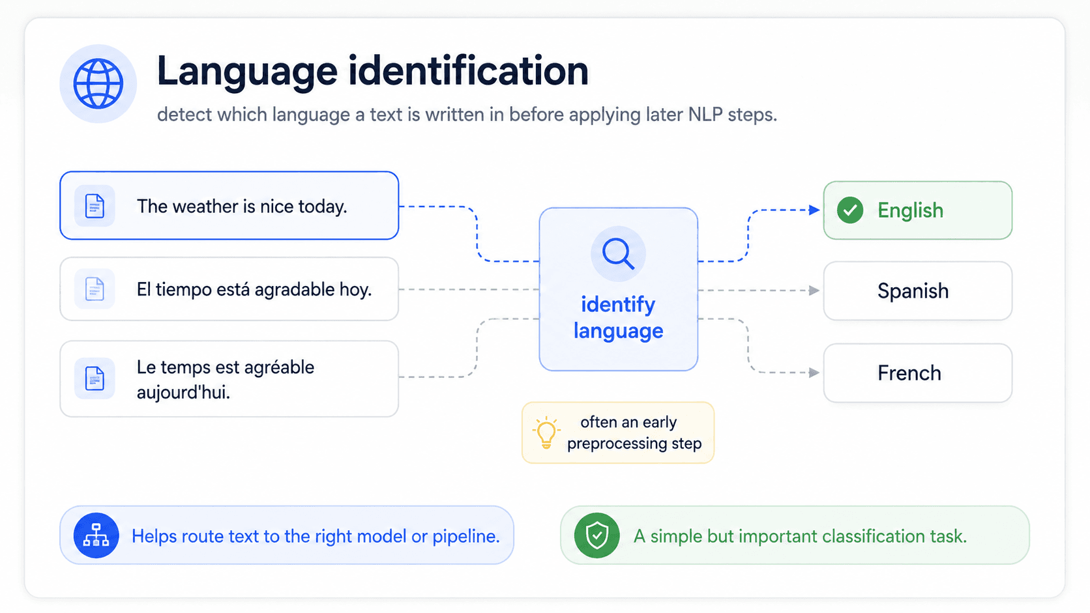Click the blue network routing icon
Viewport: 1090px width, 613px height.
click(96, 535)
